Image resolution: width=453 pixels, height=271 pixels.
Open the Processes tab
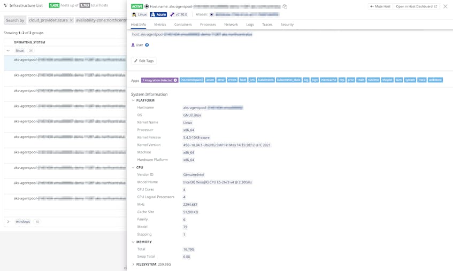[x=208, y=25]
